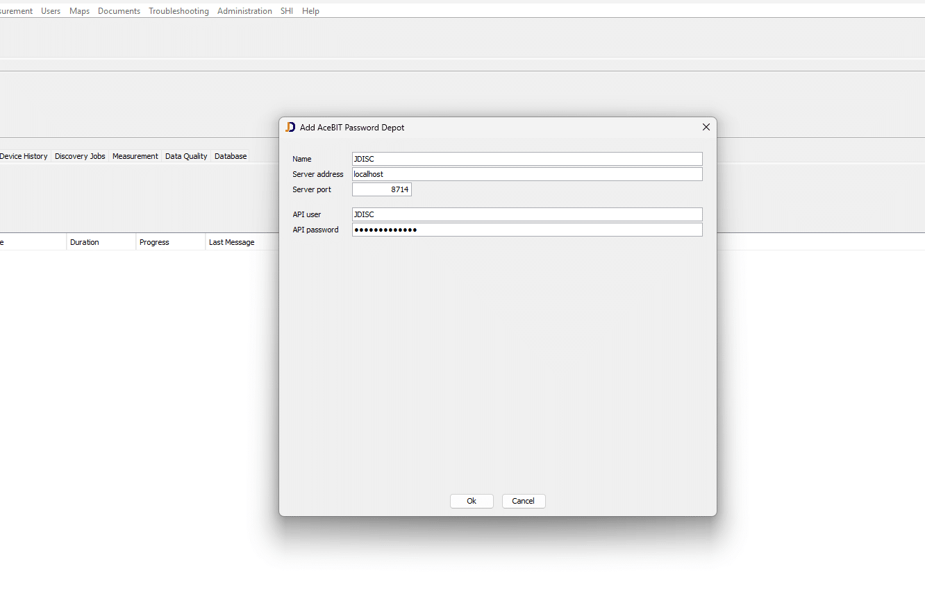
Task: Select the API user text field
Action: point(526,214)
